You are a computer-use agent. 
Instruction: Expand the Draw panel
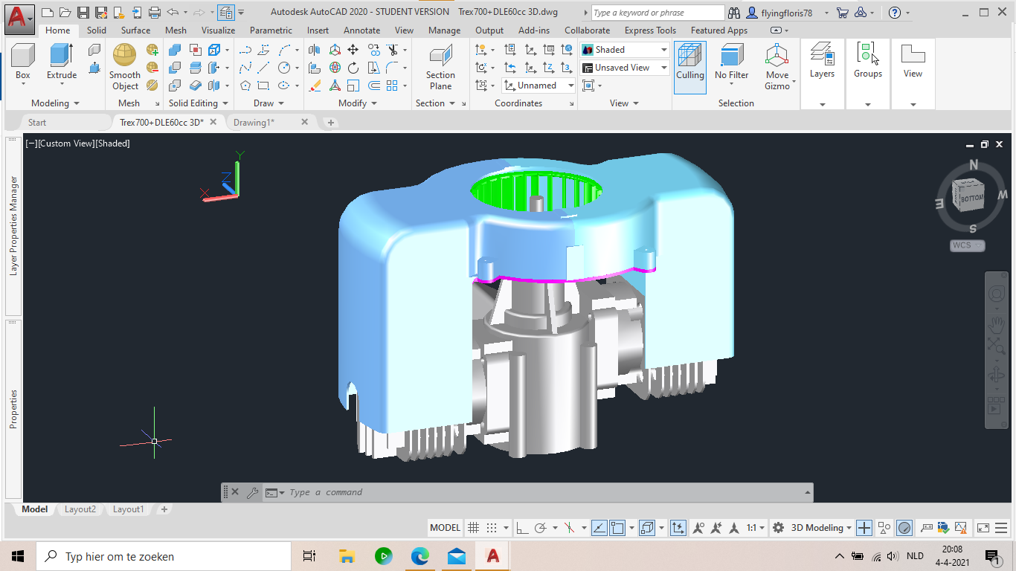tap(269, 103)
